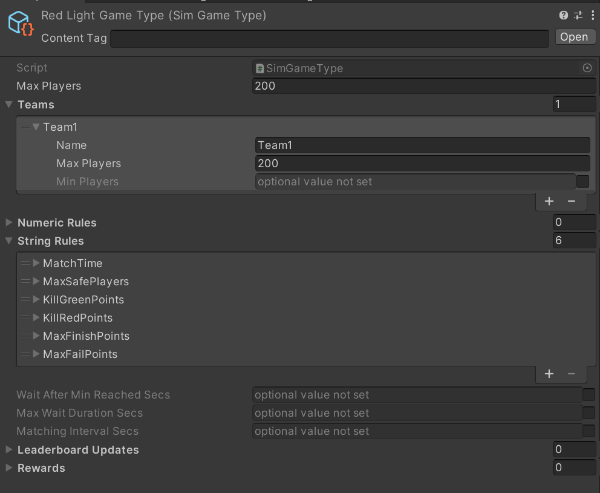
Task: Click the SimGameType script object picker
Action: 587,68
